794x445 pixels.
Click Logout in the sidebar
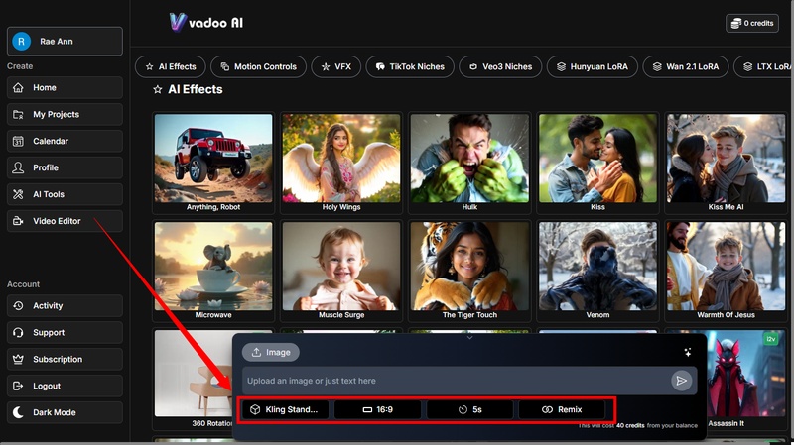(x=65, y=386)
